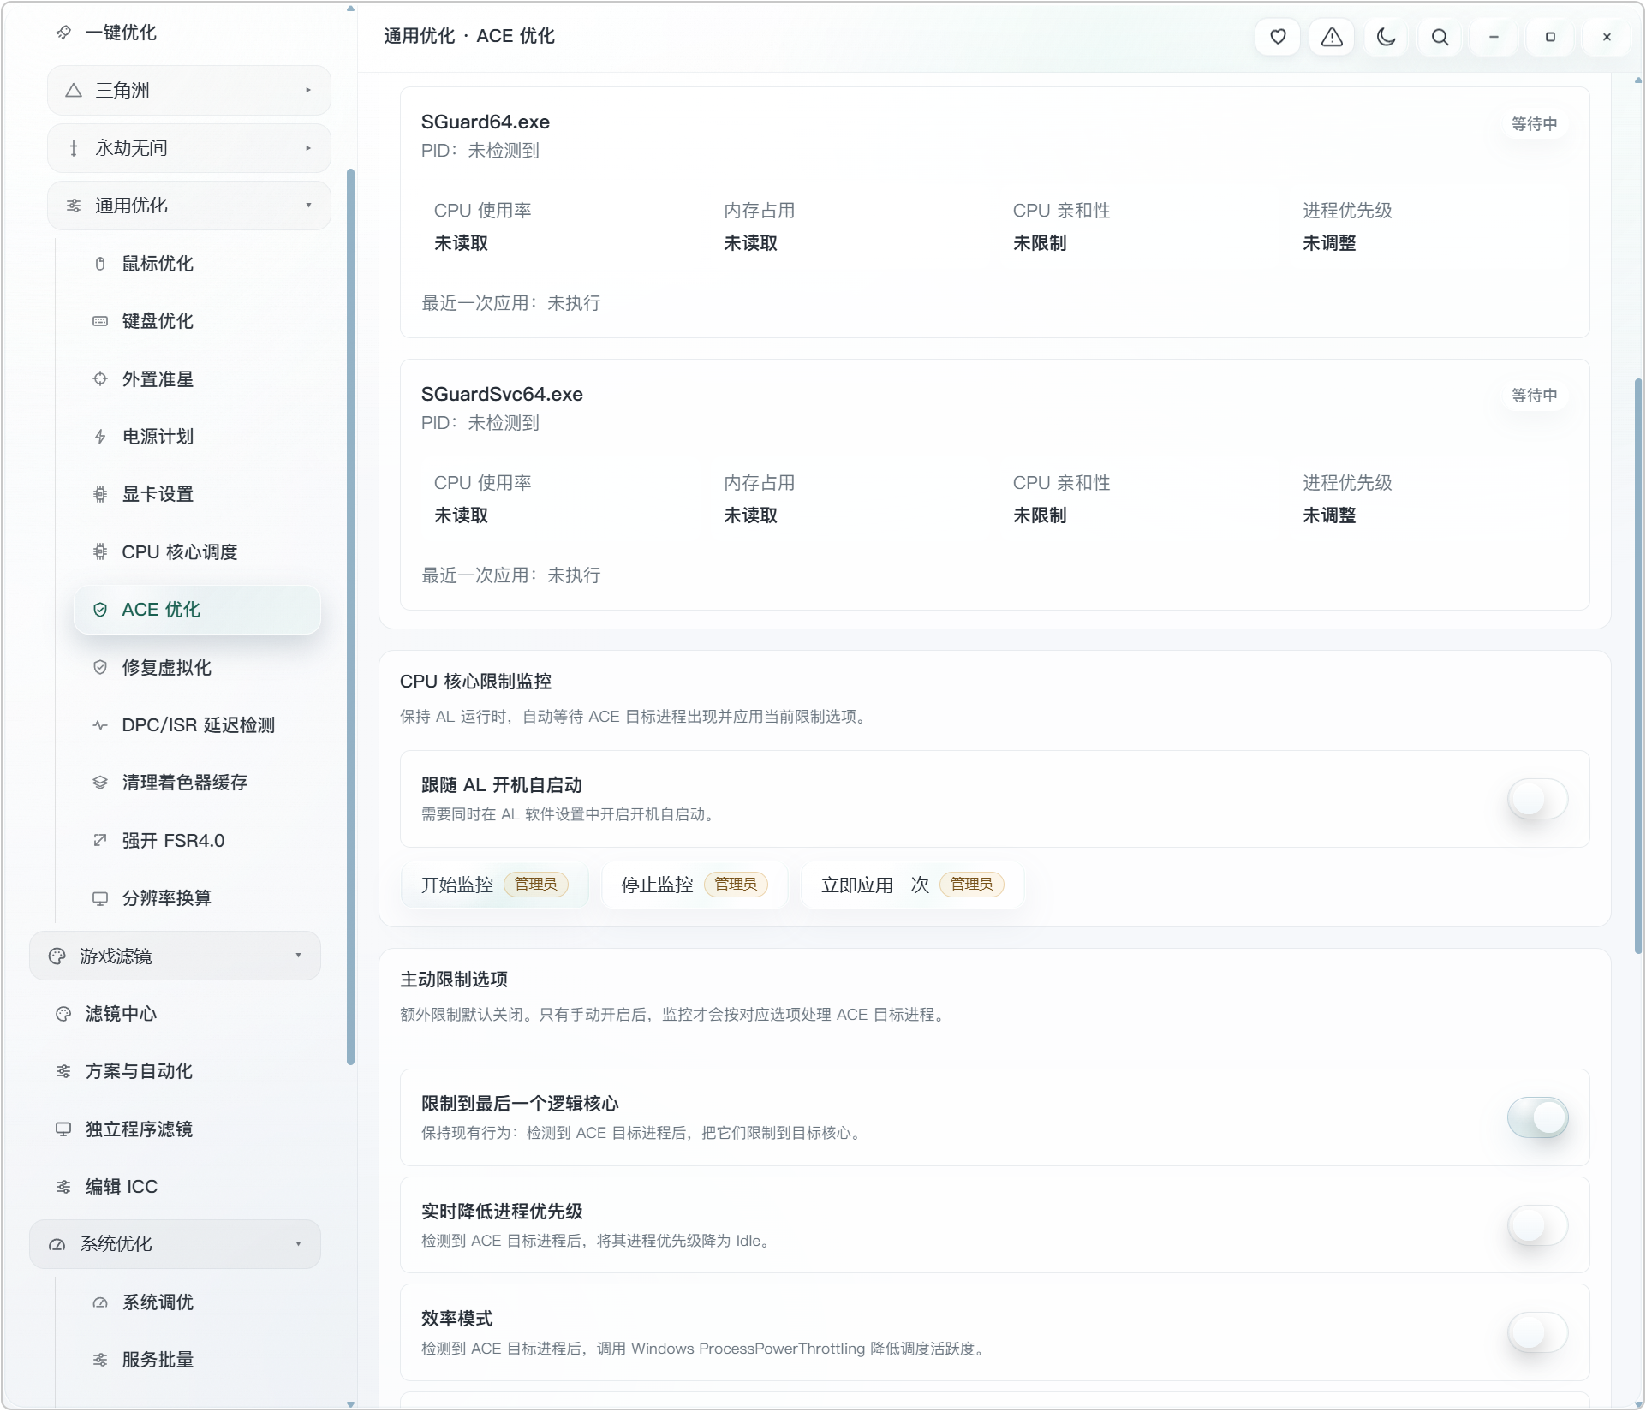This screenshot has width=1646, height=1412.
Task: Disable 限制到最后一个逻辑核心 switch
Action: click(1537, 1117)
